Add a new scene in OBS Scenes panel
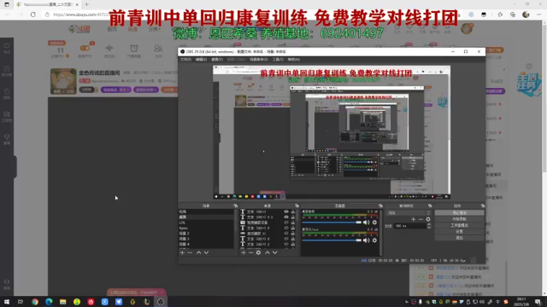547x307 pixels. [182, 252]
